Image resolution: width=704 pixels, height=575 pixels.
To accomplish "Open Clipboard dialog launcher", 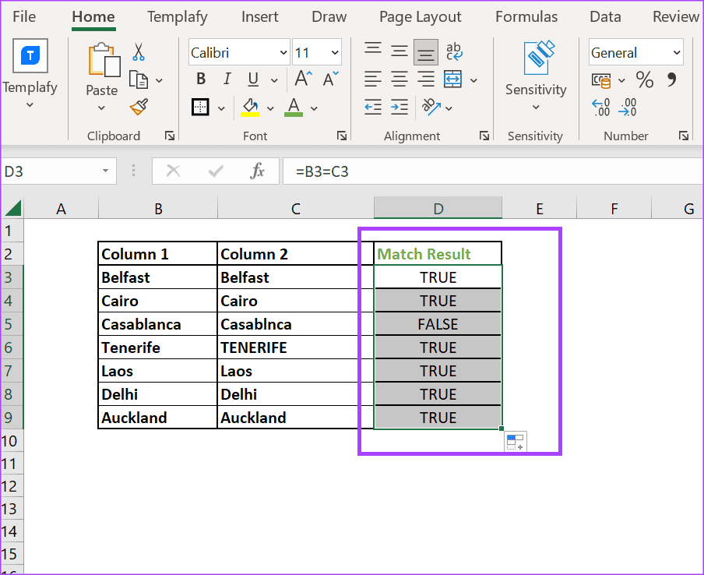I will click(x=169, y=136).
